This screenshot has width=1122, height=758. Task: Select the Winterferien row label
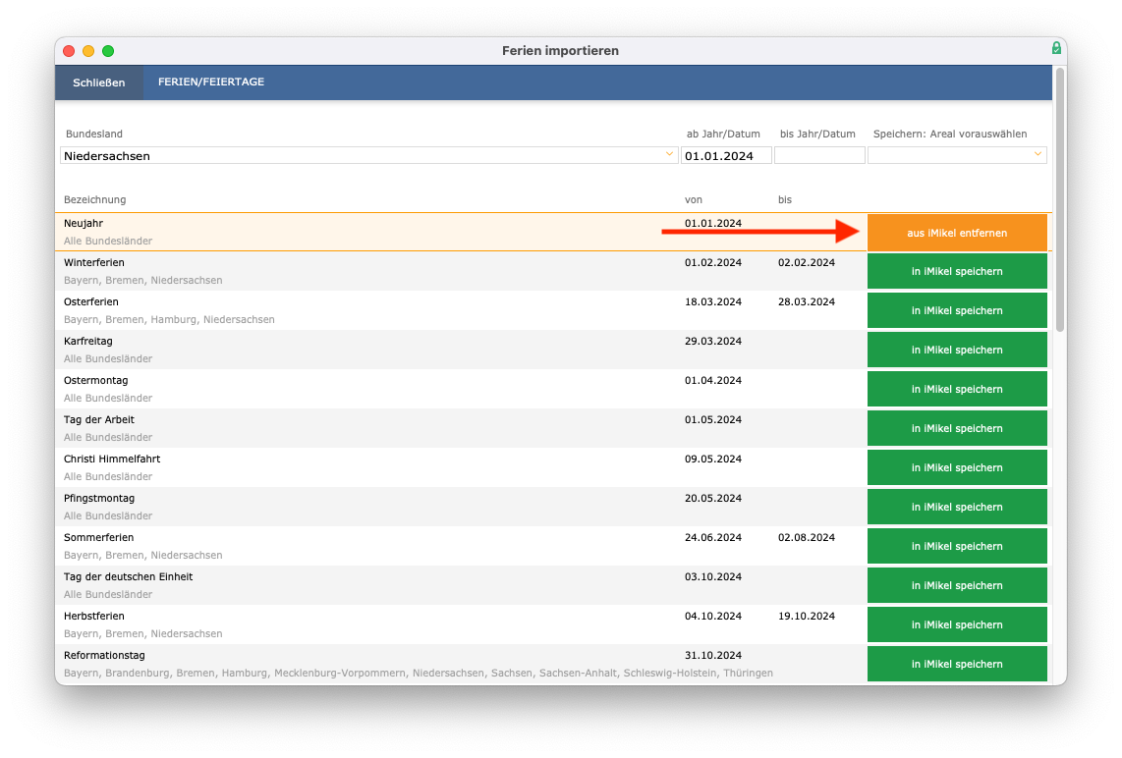tap(93, 262)
